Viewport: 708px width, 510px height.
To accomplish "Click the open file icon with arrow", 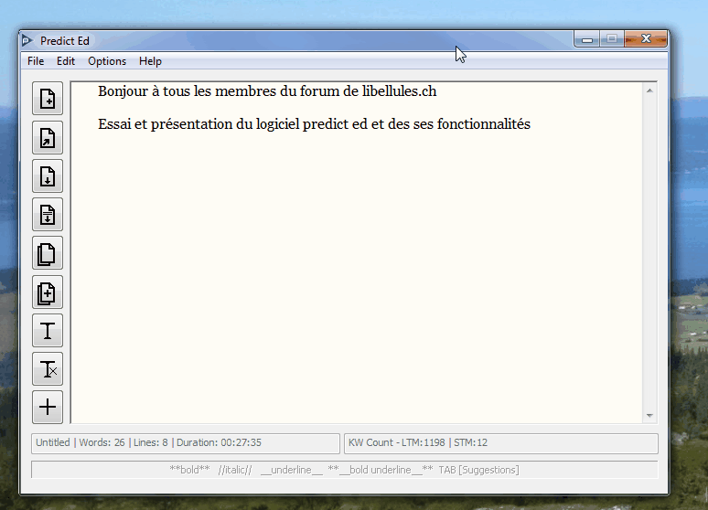I will tap(48, 138).
